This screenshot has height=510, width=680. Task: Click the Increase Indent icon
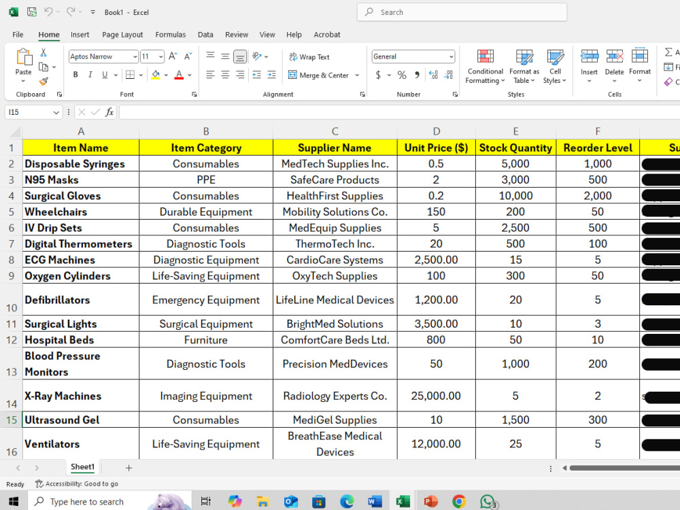point(271,75)
